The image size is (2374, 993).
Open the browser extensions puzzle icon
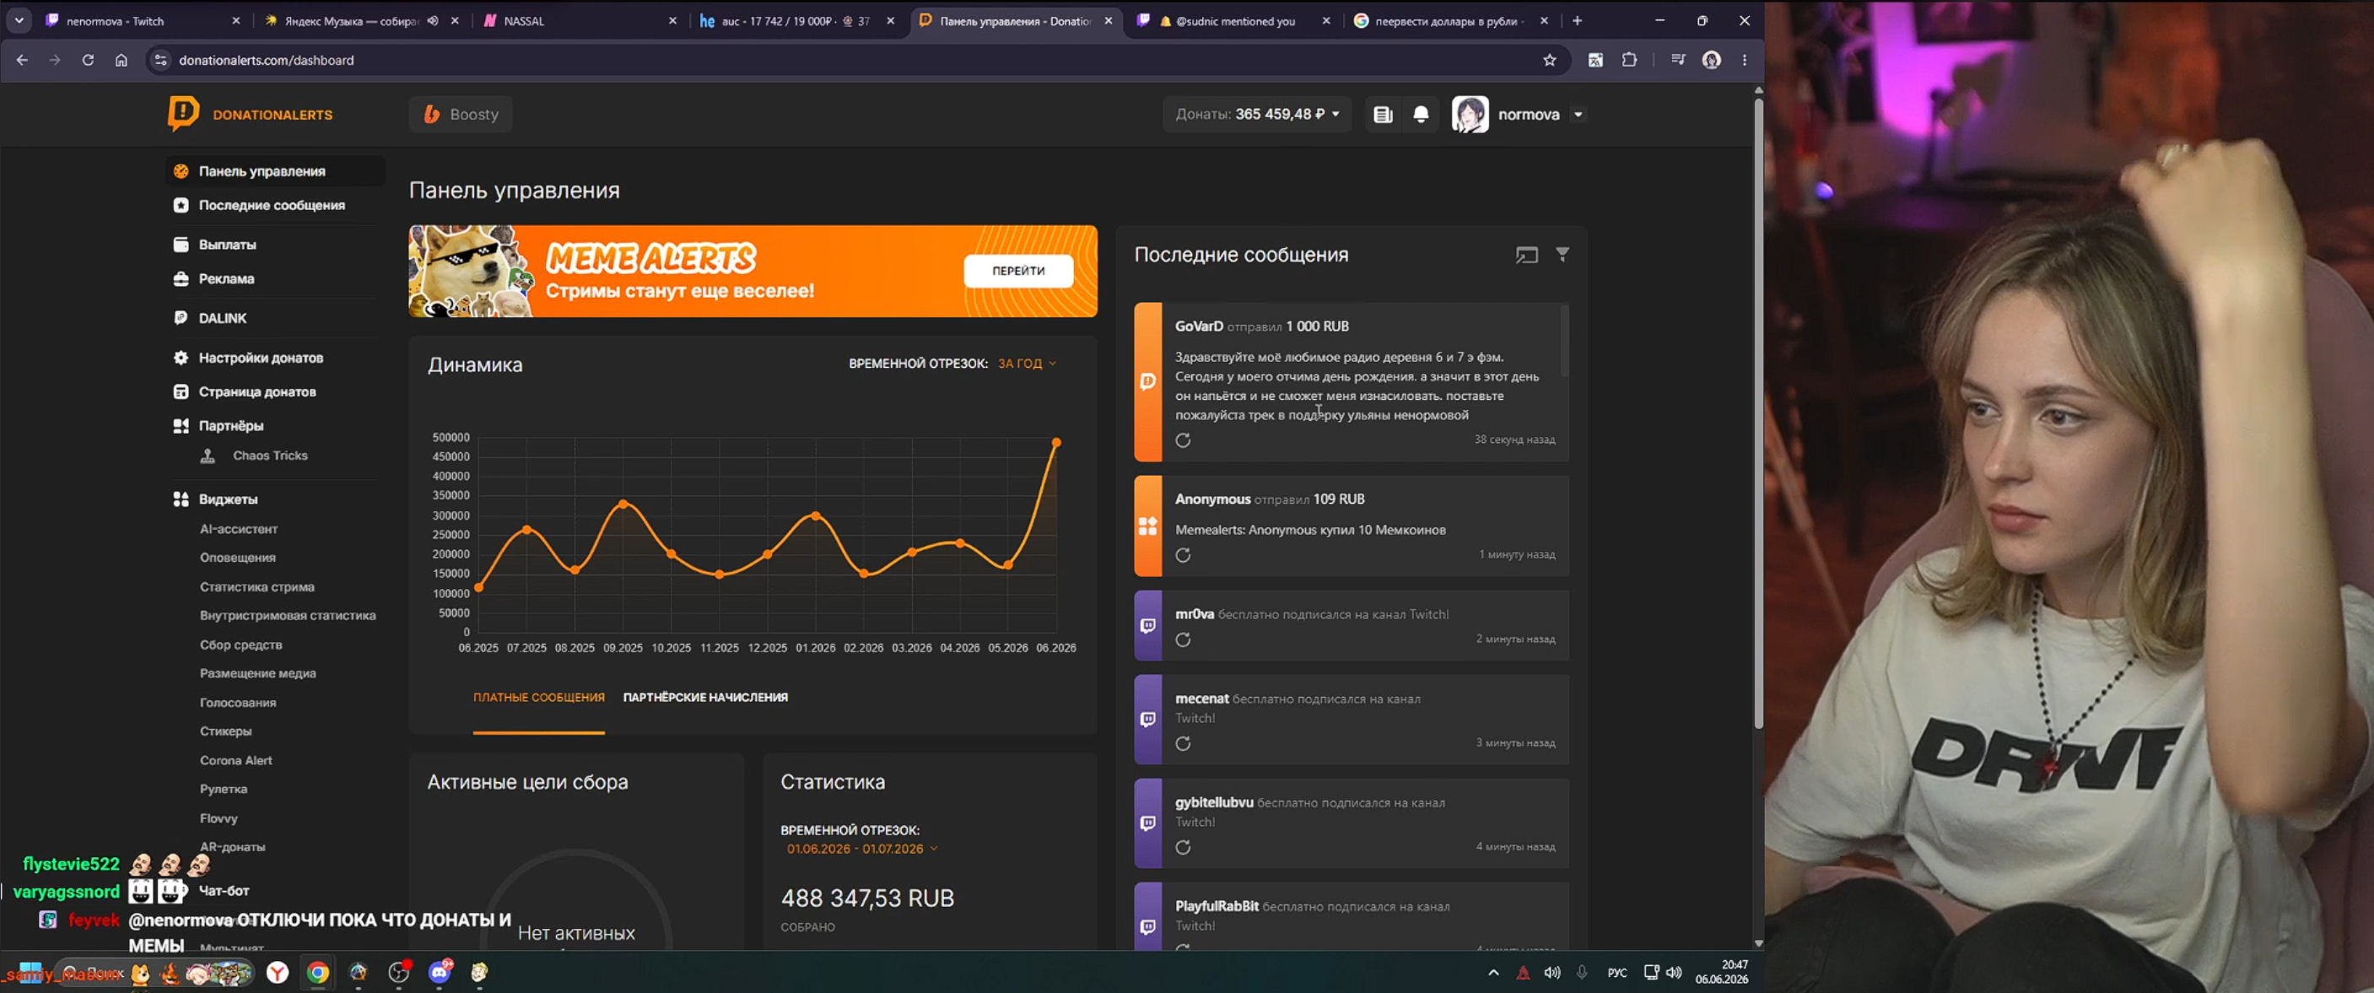(1629, 60)
